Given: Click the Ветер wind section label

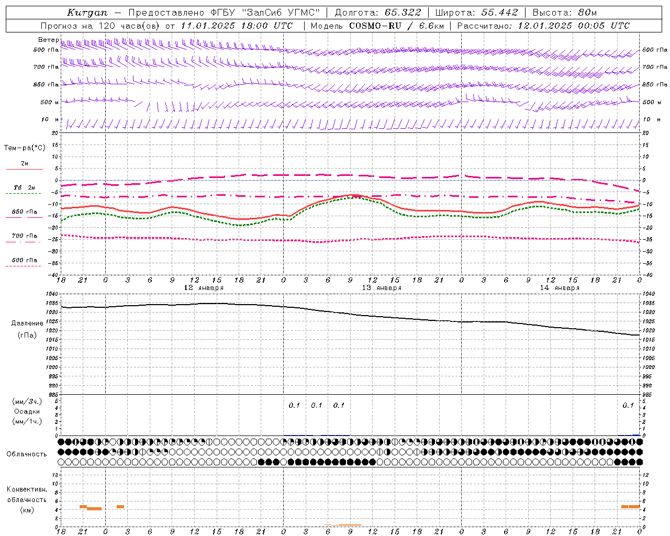Looking at the screenshot, I should pos(48,40).
